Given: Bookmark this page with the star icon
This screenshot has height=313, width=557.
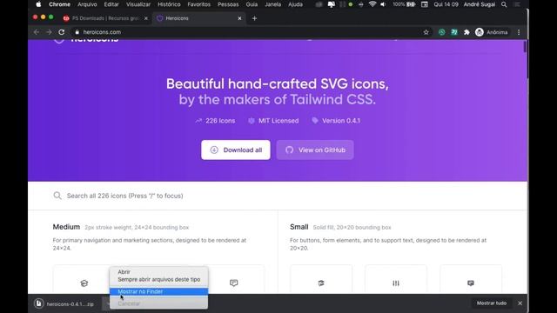Looking at the screenshot, I should click(x=426, y=32).
